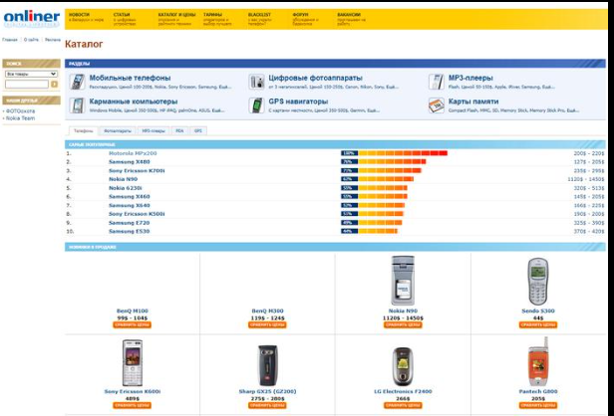The width and height of the screenshot is (614, 416).
Task: Open Samsung E530 in popular list
Action: 130,232
